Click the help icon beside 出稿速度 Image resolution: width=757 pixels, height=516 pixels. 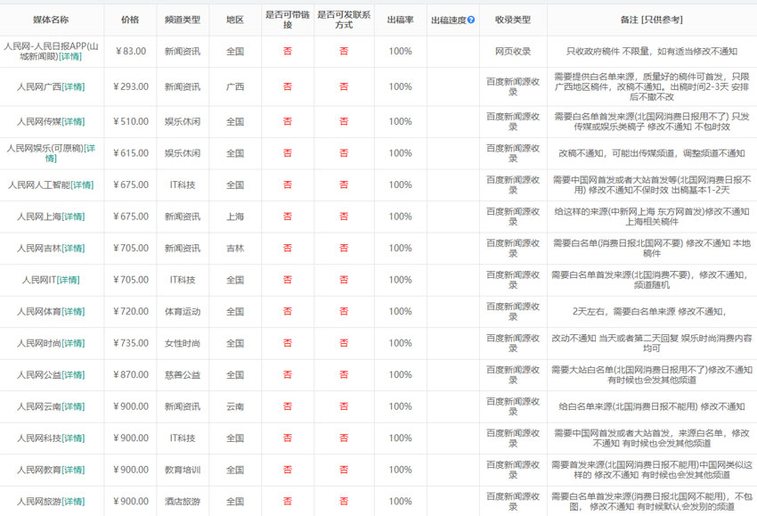pos(471,20)
